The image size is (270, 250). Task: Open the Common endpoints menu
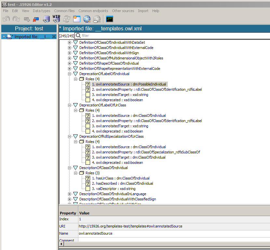(93, 11)
